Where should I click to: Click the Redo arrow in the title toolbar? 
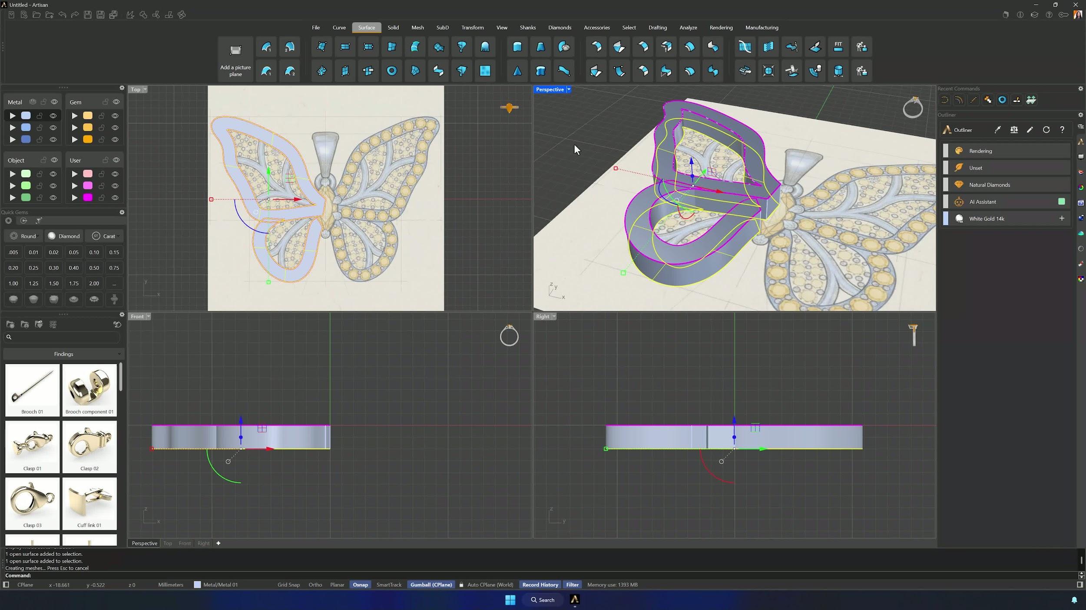pyautogui.click(x=75, y=15)
